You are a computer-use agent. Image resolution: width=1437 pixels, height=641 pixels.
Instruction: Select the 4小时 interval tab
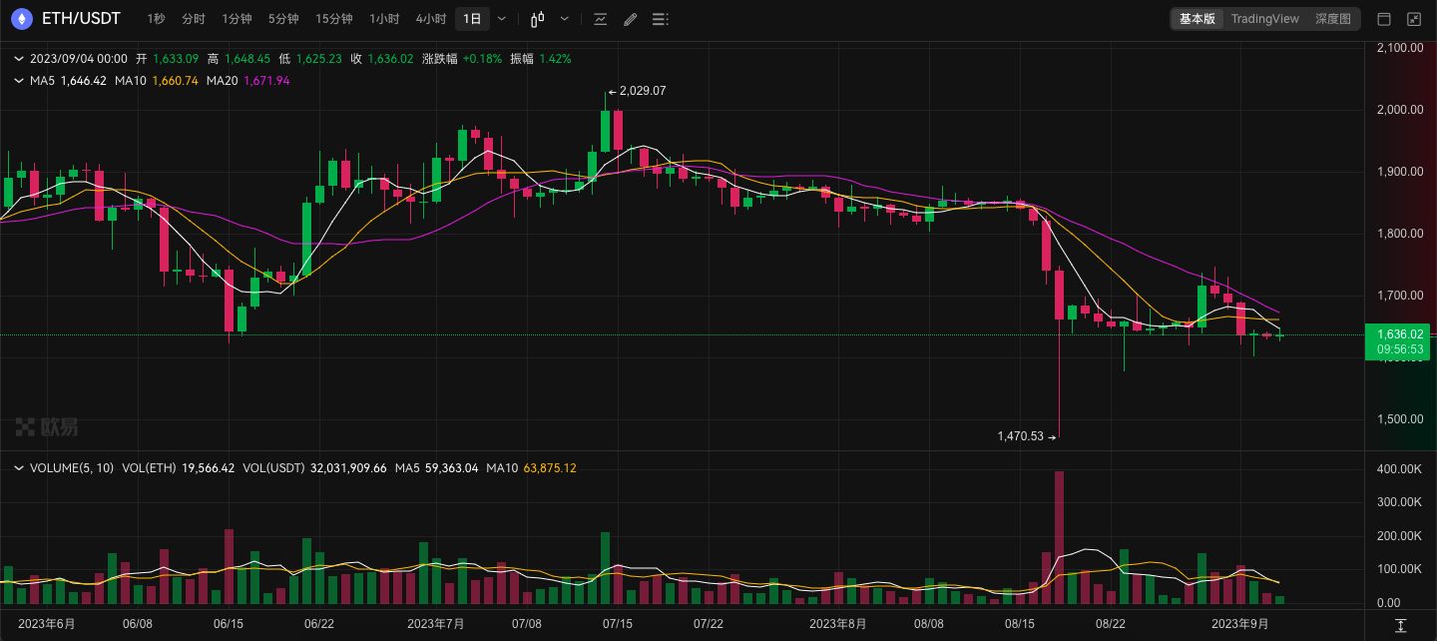click(431, 19)
